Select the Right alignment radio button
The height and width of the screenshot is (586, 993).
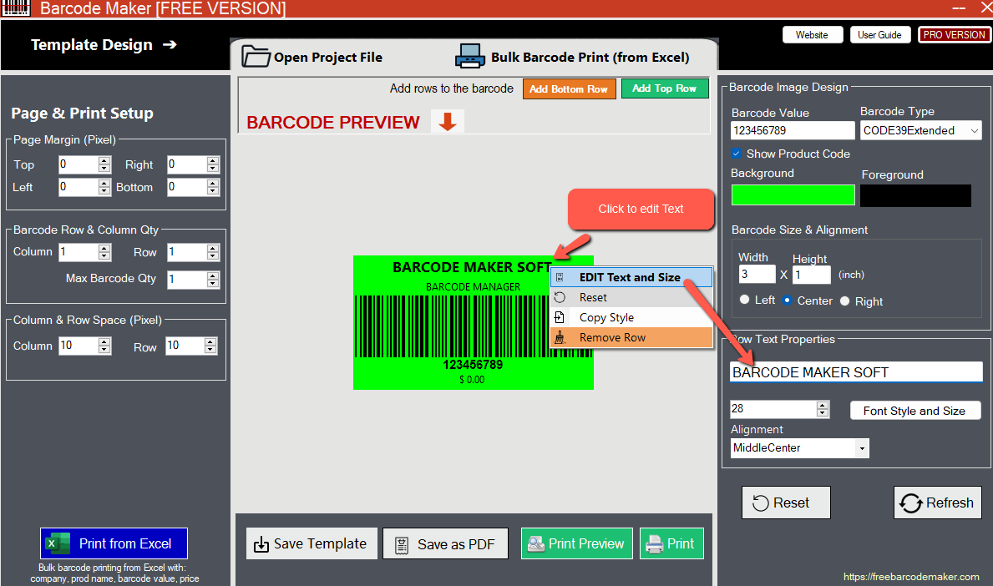click(845, 301)
